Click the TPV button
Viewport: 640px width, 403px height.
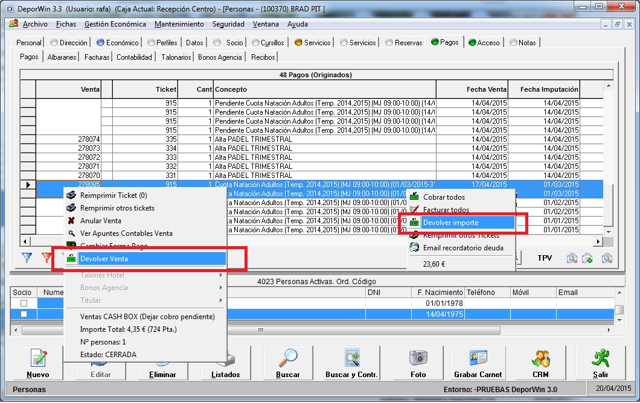coord(545,258)
